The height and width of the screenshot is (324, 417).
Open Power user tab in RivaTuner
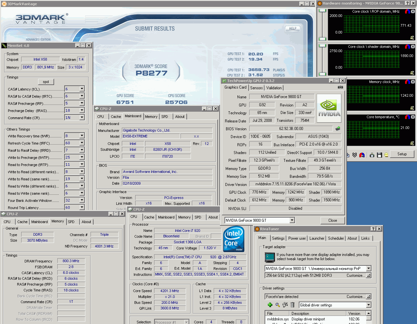297,238
